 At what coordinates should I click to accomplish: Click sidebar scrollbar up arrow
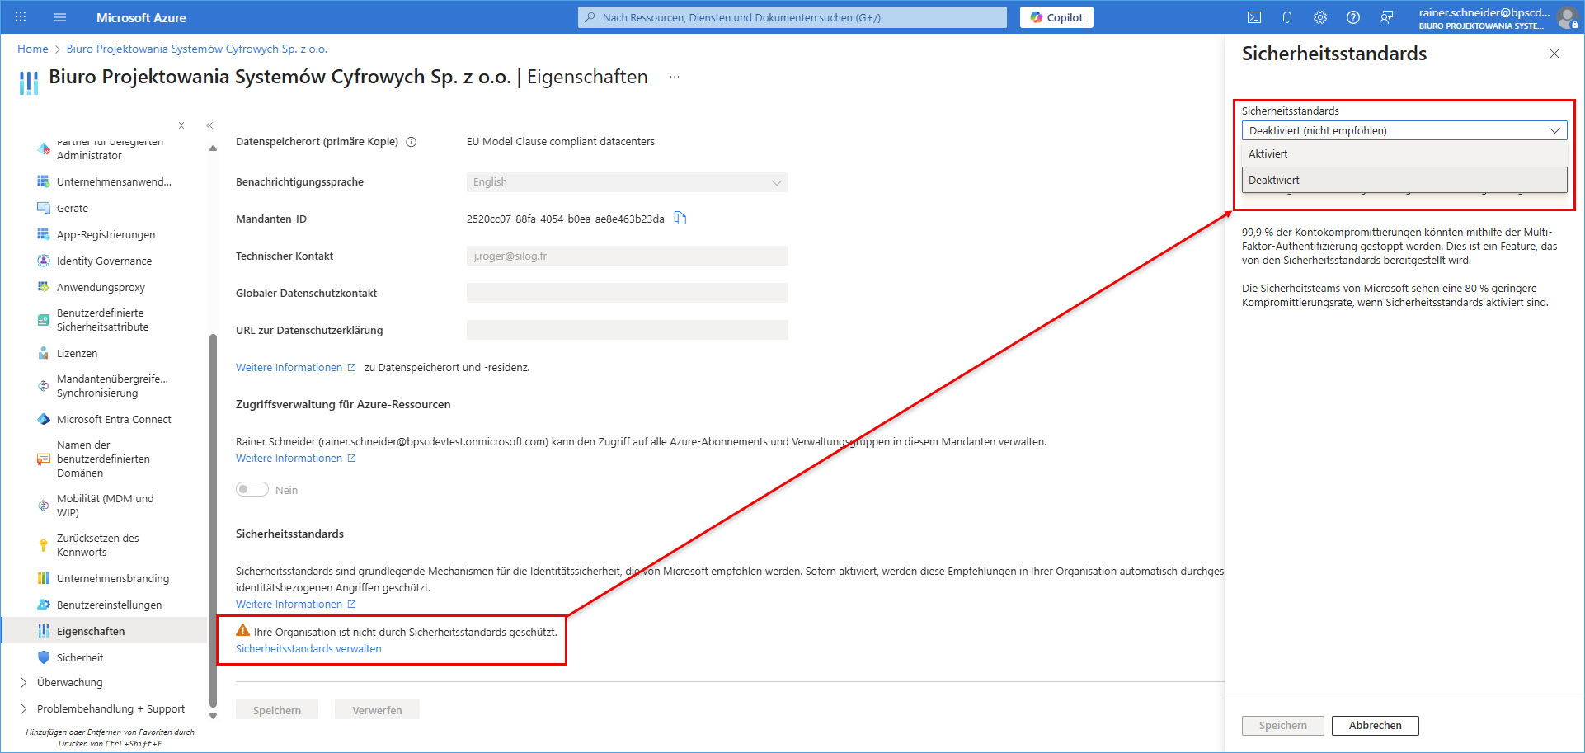coord(213,148)
